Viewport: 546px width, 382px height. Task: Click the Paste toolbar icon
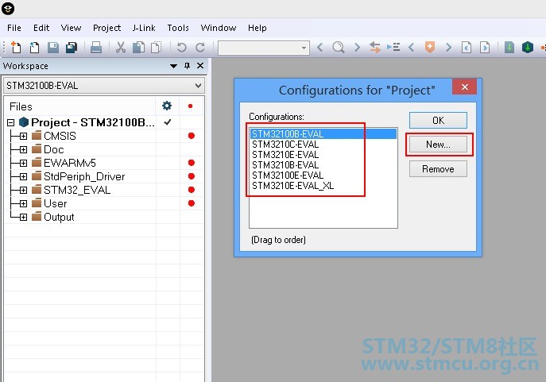(x=157, y=47)
